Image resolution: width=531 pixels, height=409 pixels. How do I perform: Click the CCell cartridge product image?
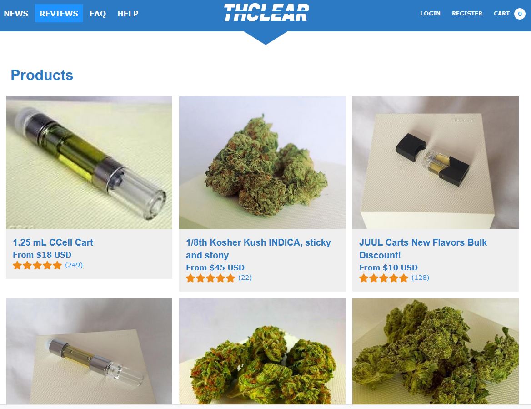pyautogui.click(x=89, y=163)
